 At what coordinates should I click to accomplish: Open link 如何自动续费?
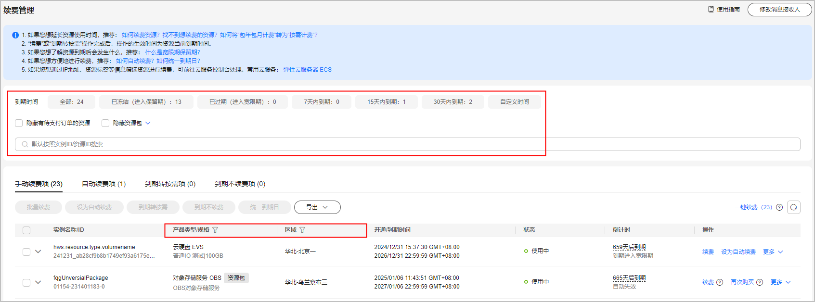135,61
